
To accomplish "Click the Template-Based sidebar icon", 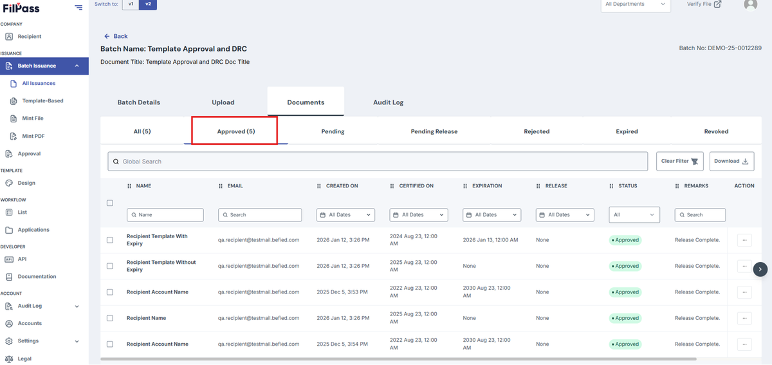I will [x=15, y=101].
